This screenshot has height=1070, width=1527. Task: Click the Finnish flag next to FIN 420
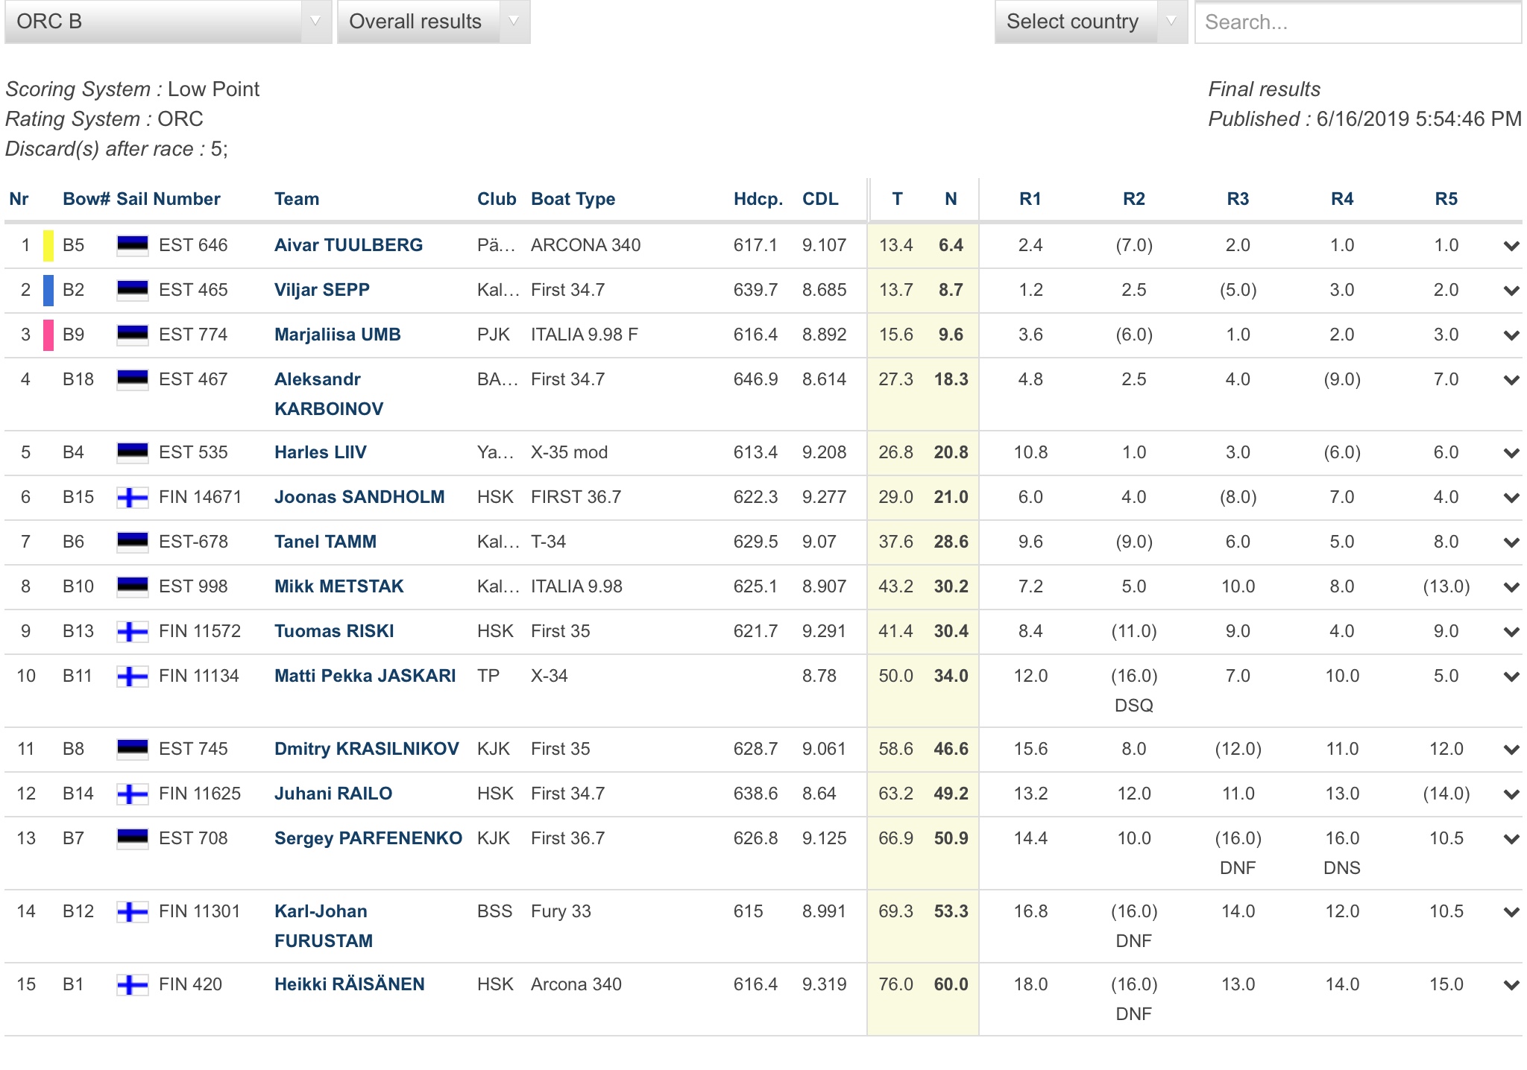[133, 984]
